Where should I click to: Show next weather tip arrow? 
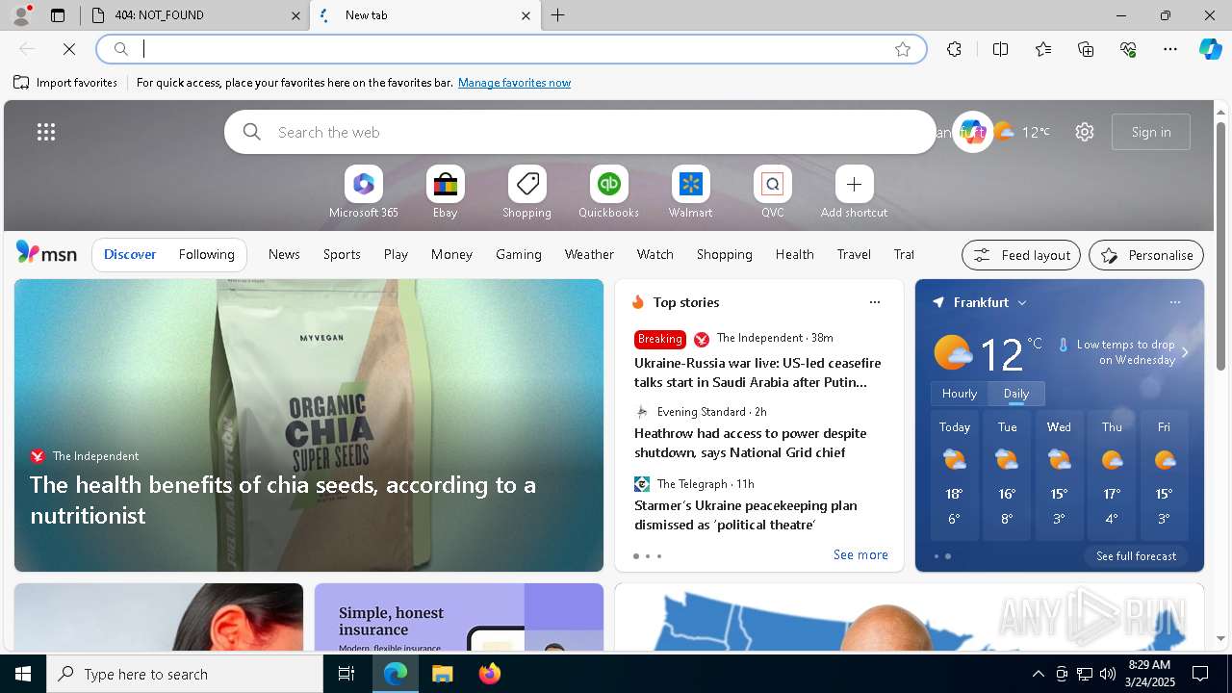tap(1185, 352)
